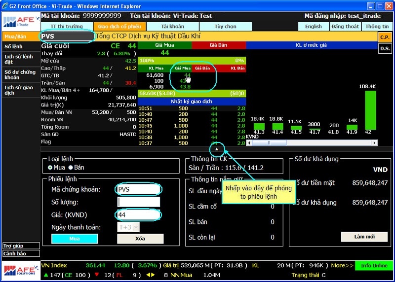Click the PVS stock symbol search field
The width and height of the screenshot is (395, 282).
67,36
